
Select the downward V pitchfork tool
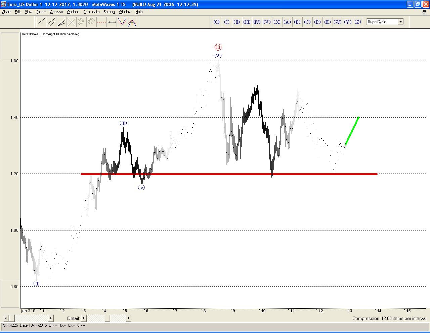pos(122,22)
